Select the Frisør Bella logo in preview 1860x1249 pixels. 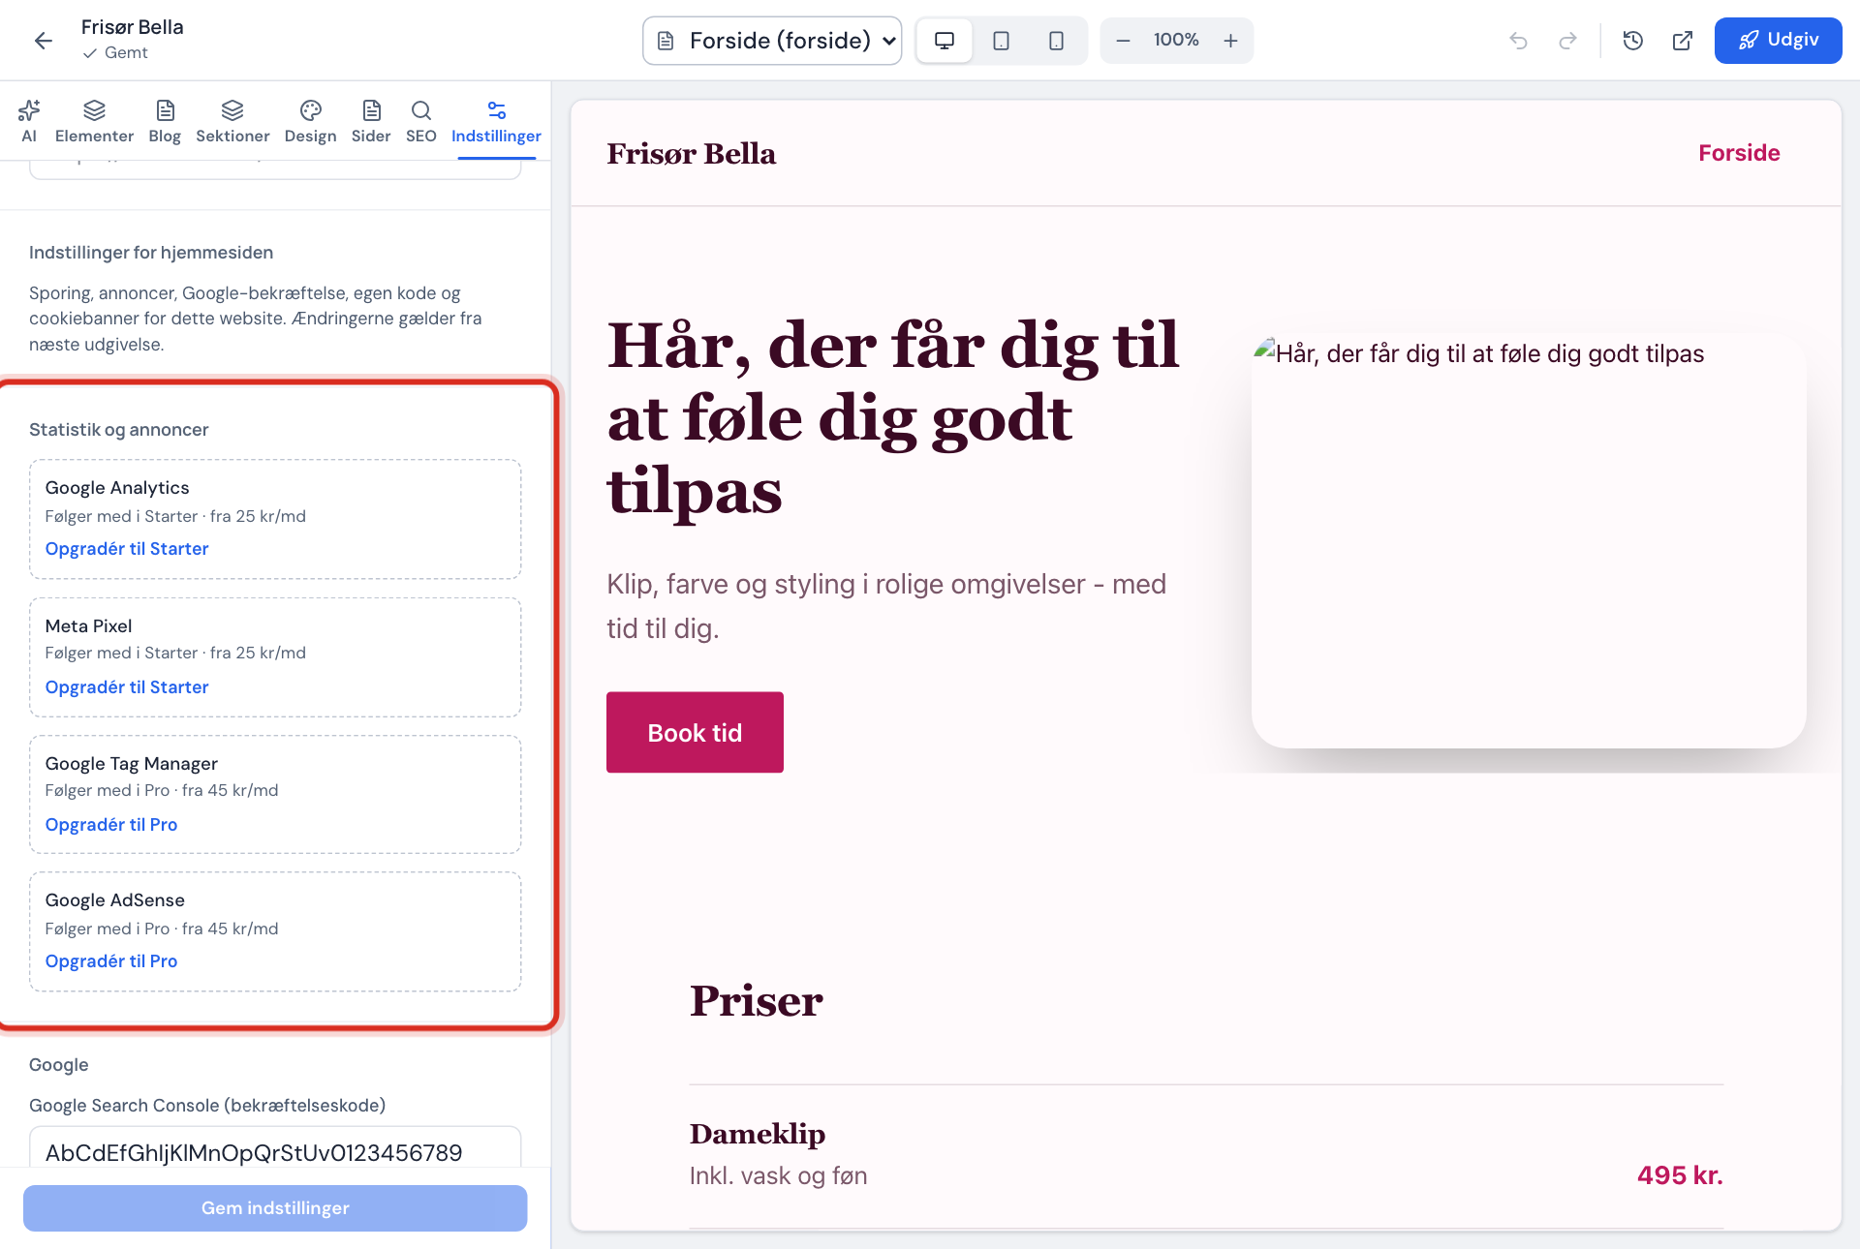coord(691,154)
